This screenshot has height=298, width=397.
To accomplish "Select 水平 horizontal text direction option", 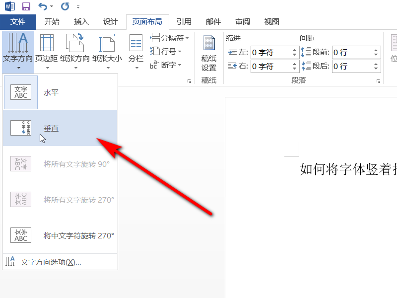I will 60,92.
